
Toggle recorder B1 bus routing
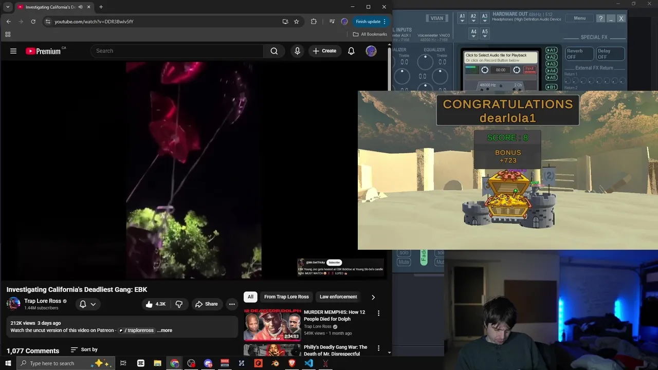[x=551, y=87]
